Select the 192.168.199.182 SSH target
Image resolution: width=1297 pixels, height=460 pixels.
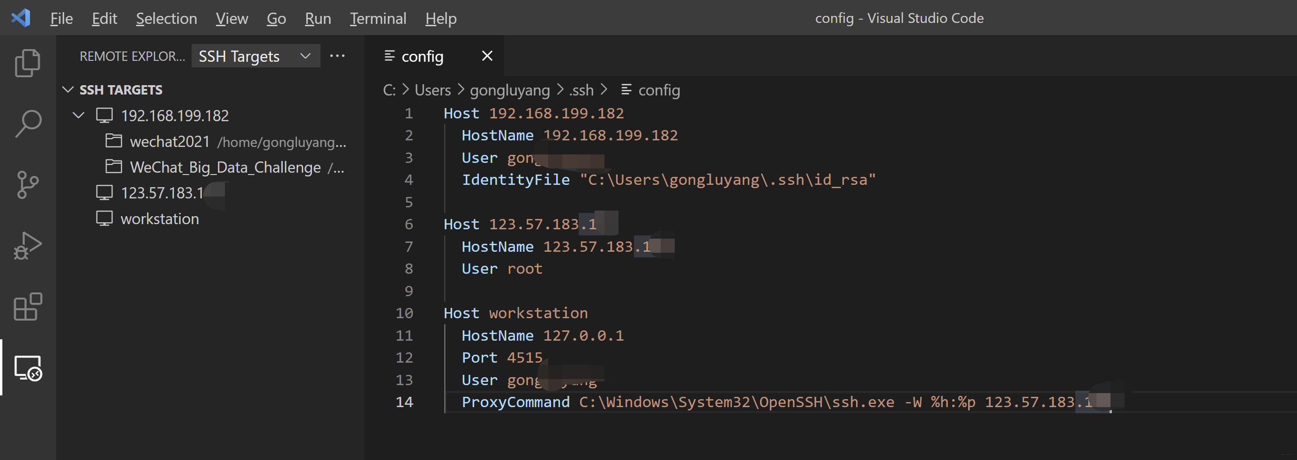[x=175, y=116]
